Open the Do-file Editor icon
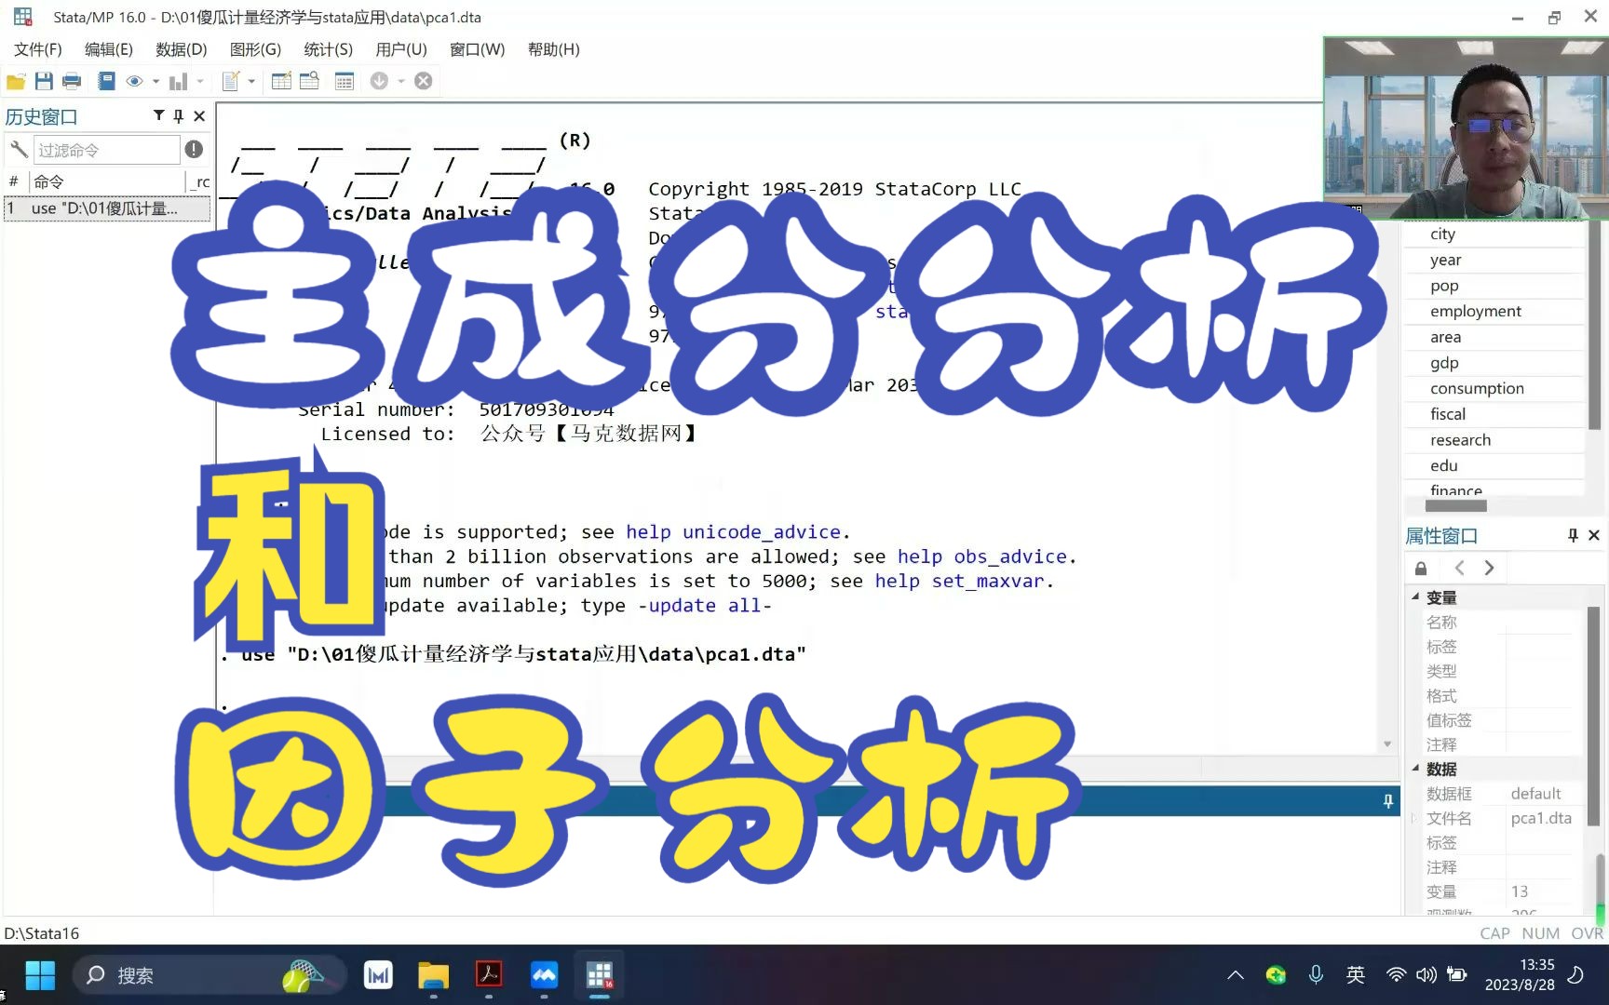Viewport: 1609px width, 1005px height. coord(231,81)
